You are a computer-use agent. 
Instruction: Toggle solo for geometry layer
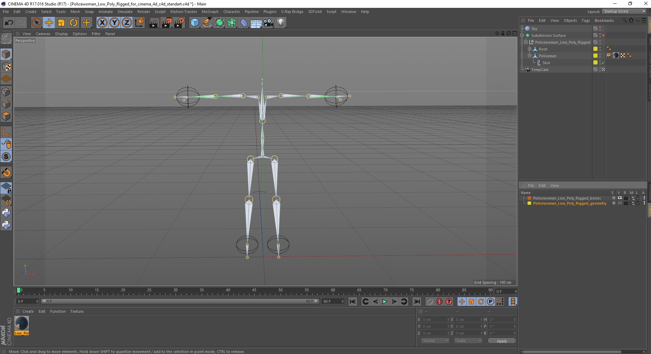(x=614, y=203)
